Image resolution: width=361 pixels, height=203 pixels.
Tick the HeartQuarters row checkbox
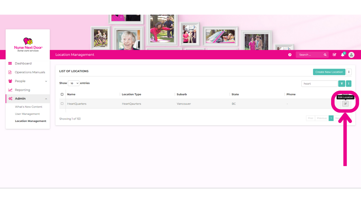(x=62, y=104)
